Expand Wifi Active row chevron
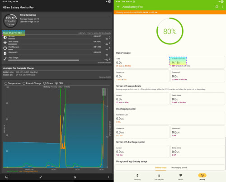 (110, 43)
